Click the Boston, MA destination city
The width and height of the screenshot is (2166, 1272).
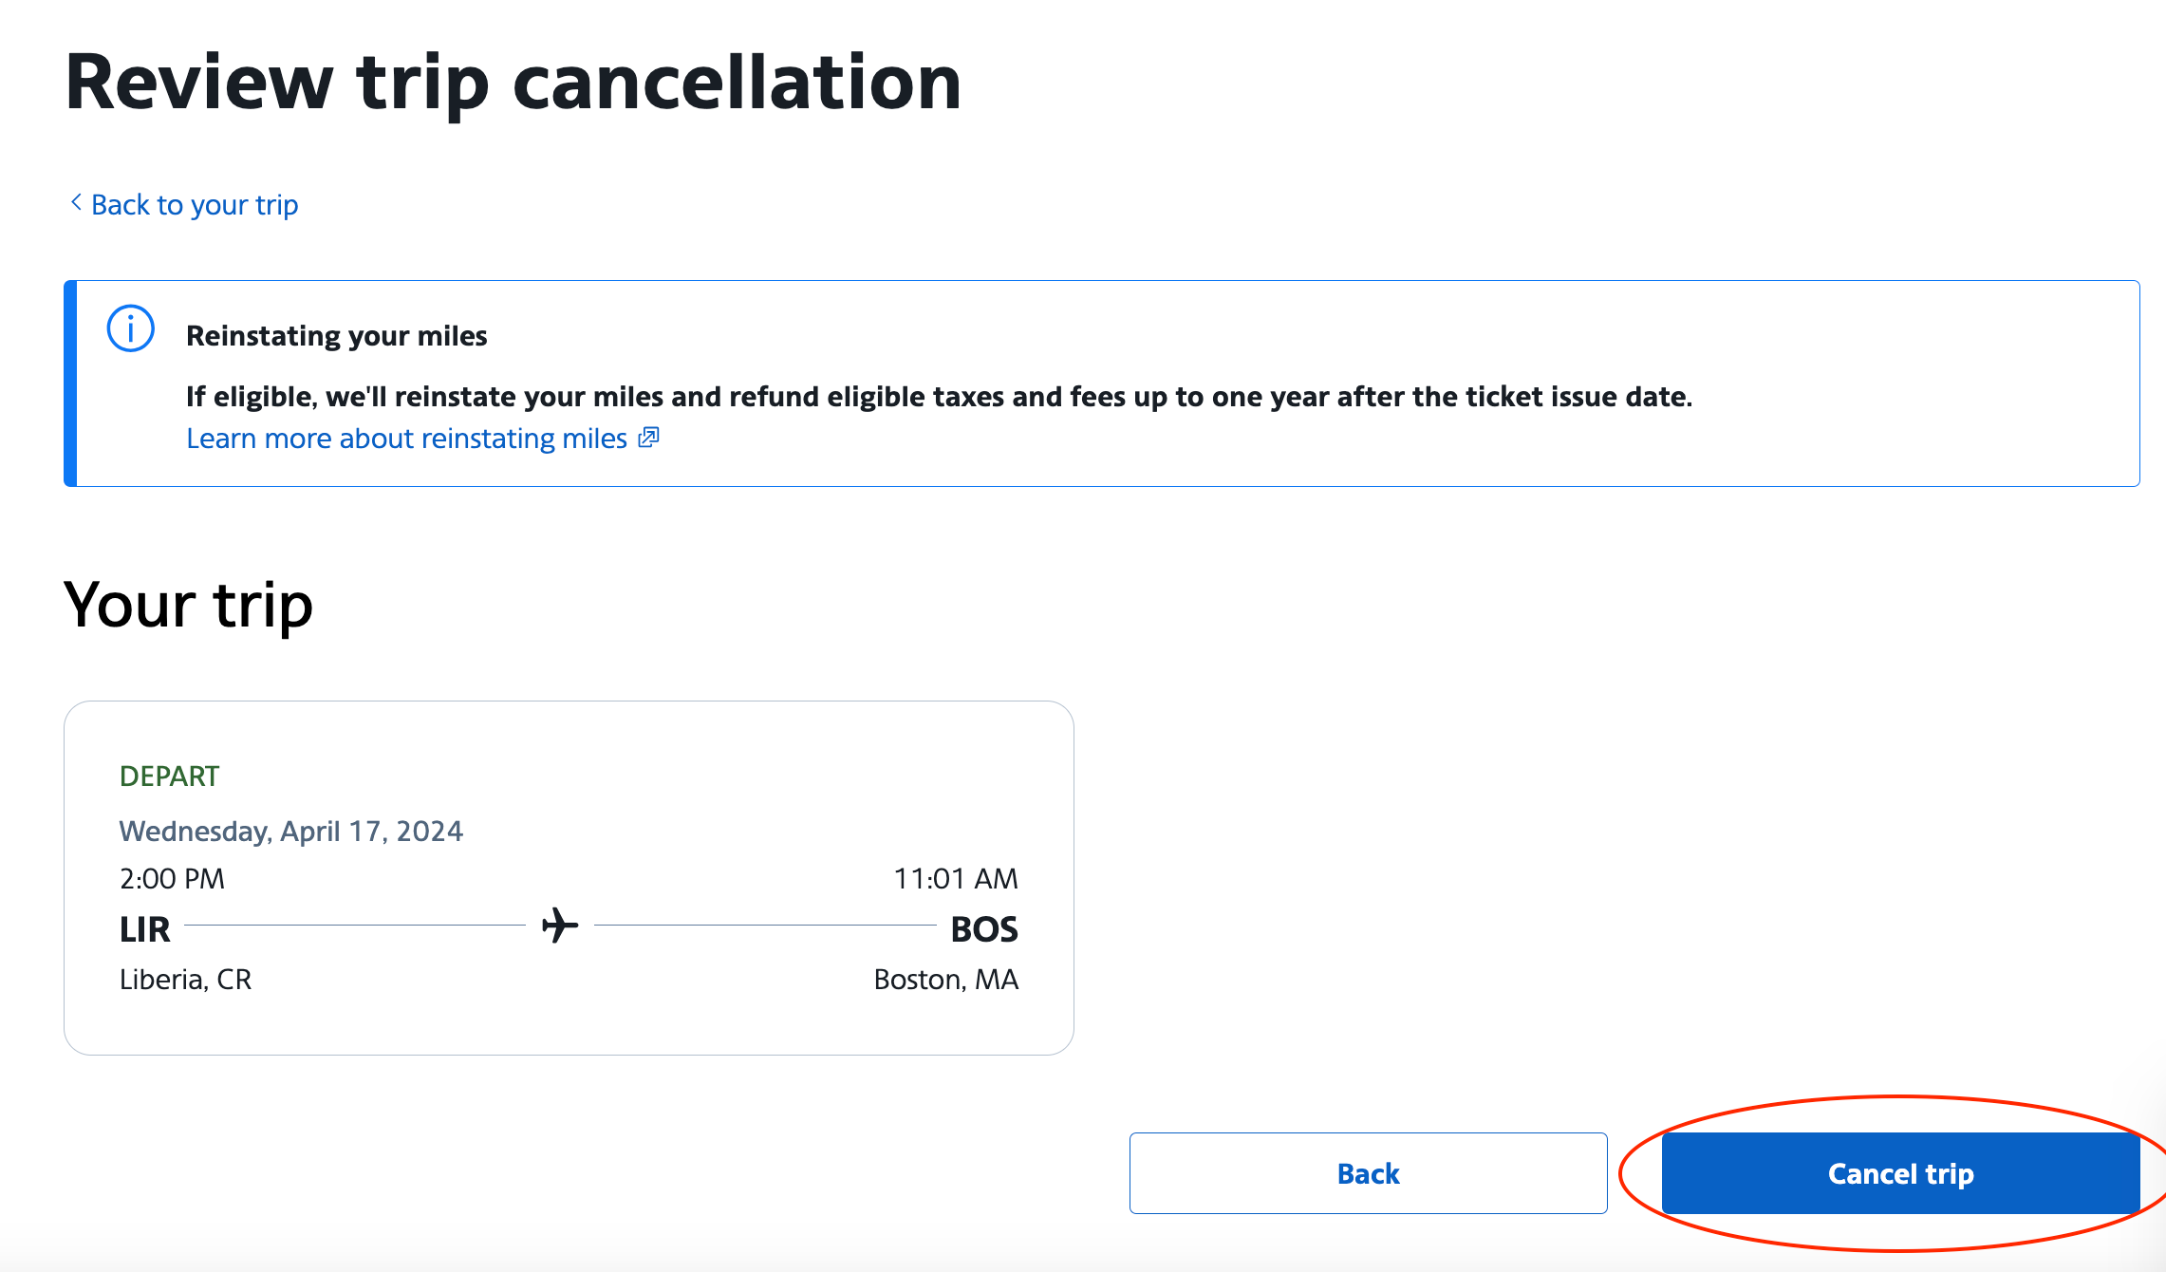click(945, 980)
